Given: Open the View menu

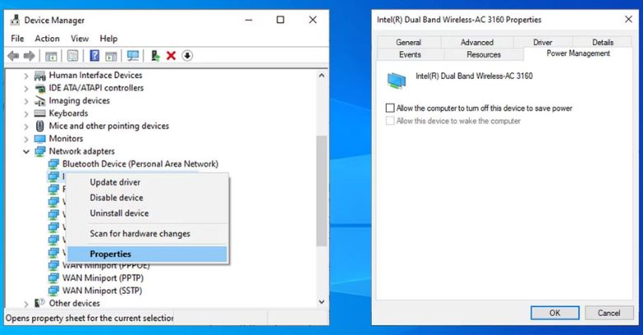Looking at the screenshot, I should [80, 39].
